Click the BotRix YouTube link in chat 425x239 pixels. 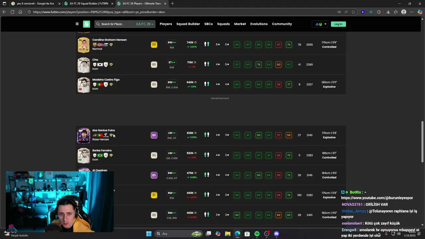pyautogui.click(x=377, y=198)
